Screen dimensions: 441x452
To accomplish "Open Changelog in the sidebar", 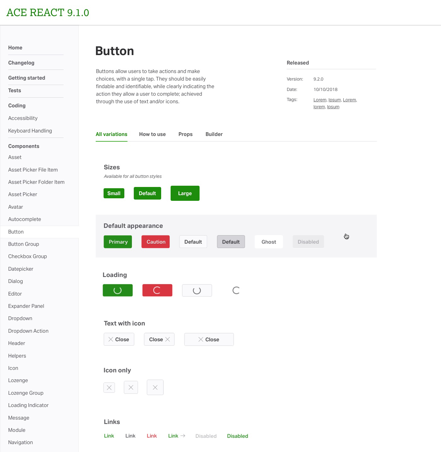I will pyautogui.click(x=21, y=63).
